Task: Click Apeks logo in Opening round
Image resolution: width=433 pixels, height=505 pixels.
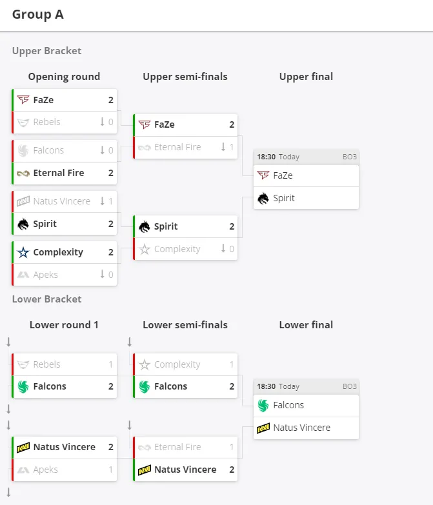Action: (23, 275)
